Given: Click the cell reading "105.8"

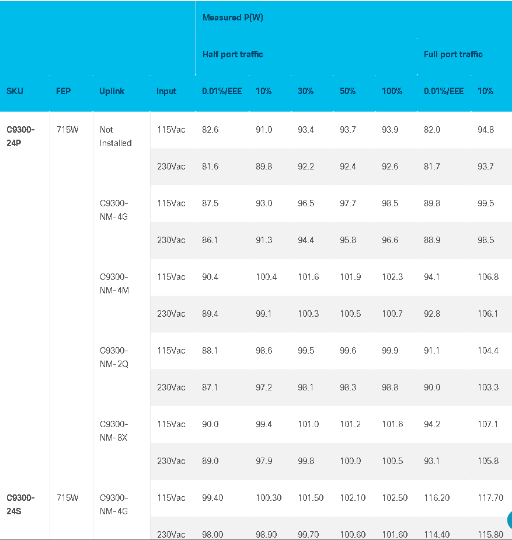Looking at the screenshot, I should [x=488, y=461].
